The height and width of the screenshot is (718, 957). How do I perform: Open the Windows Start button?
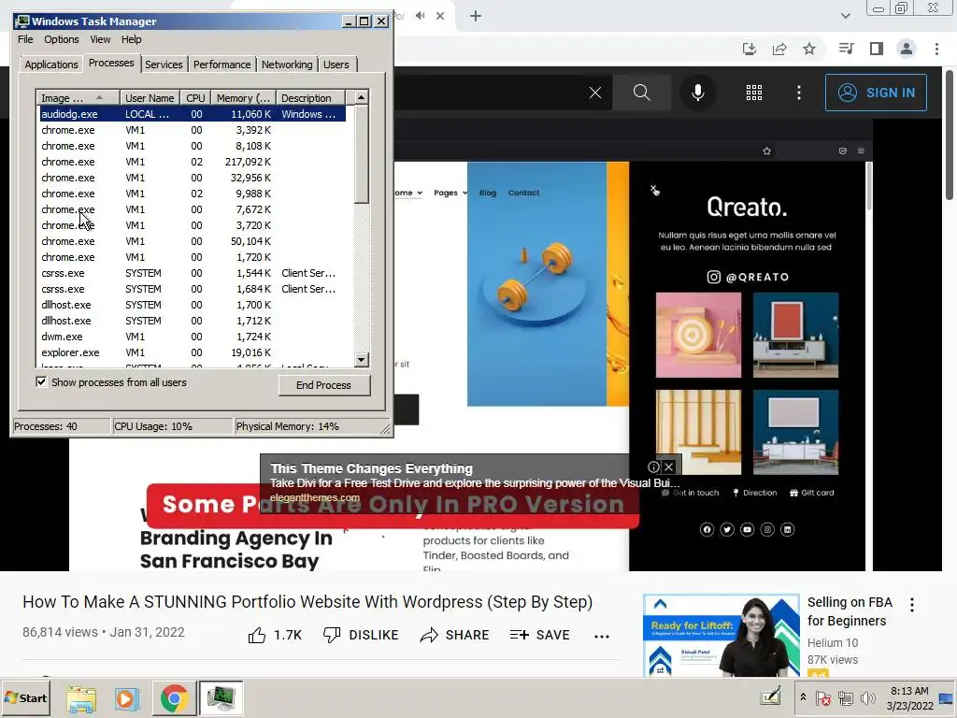click(x=25, y=697)
